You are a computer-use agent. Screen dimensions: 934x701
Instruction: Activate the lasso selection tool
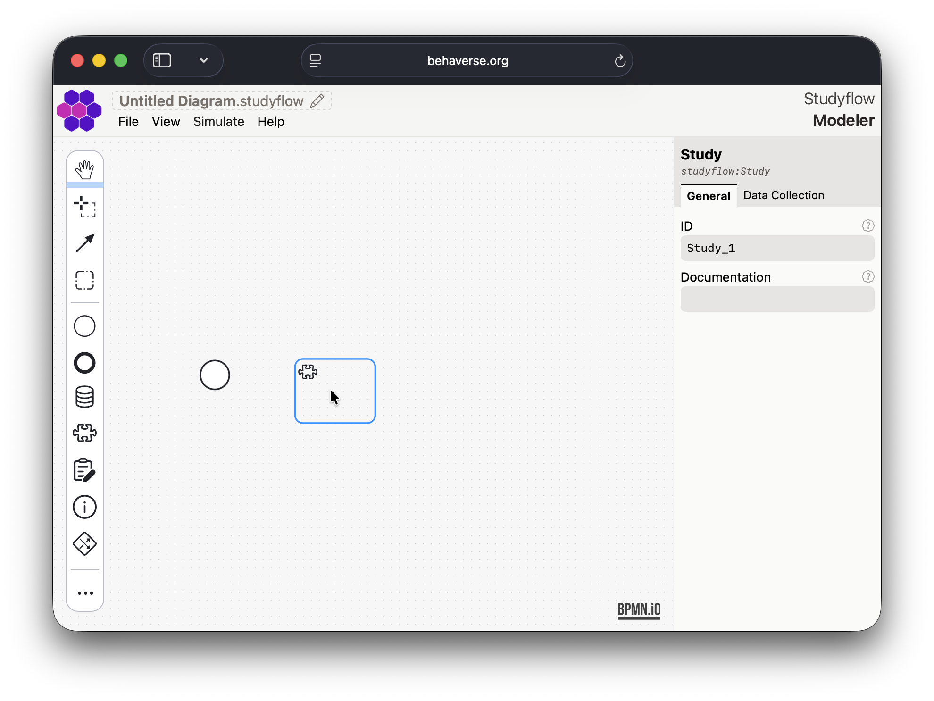[x=85, y=280]
